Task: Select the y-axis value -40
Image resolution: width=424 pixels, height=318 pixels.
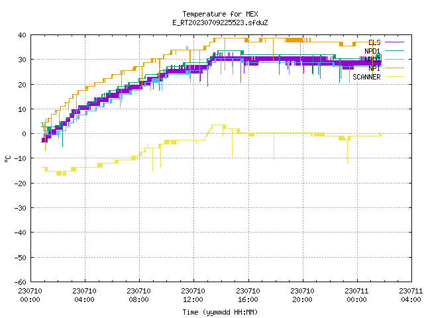Action: 21,233
